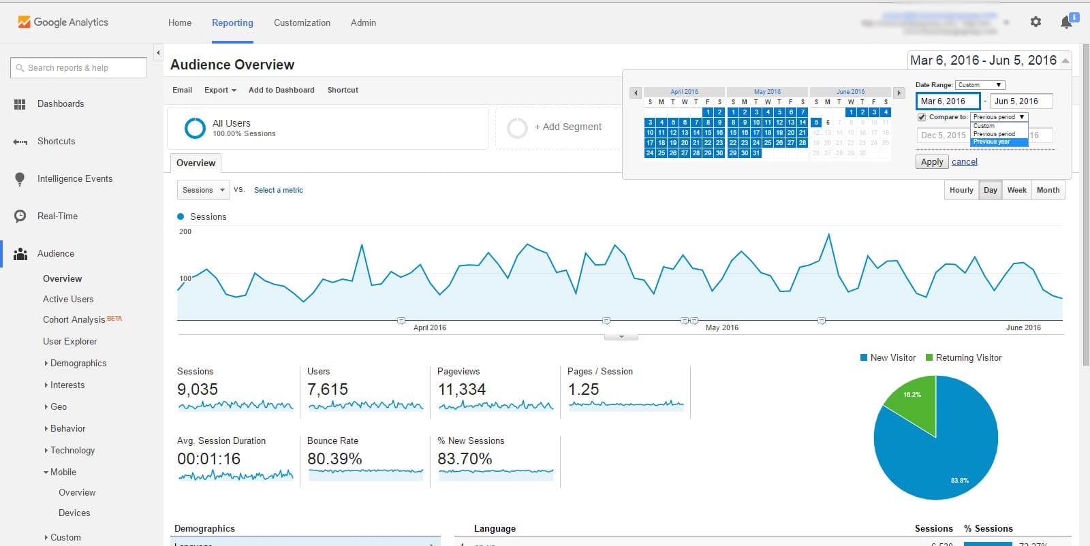Expand the Demographics sidebar section

[78, 364]
